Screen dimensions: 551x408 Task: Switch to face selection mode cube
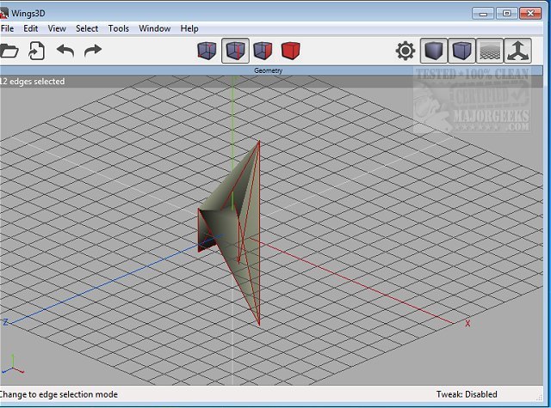(262, 51)
